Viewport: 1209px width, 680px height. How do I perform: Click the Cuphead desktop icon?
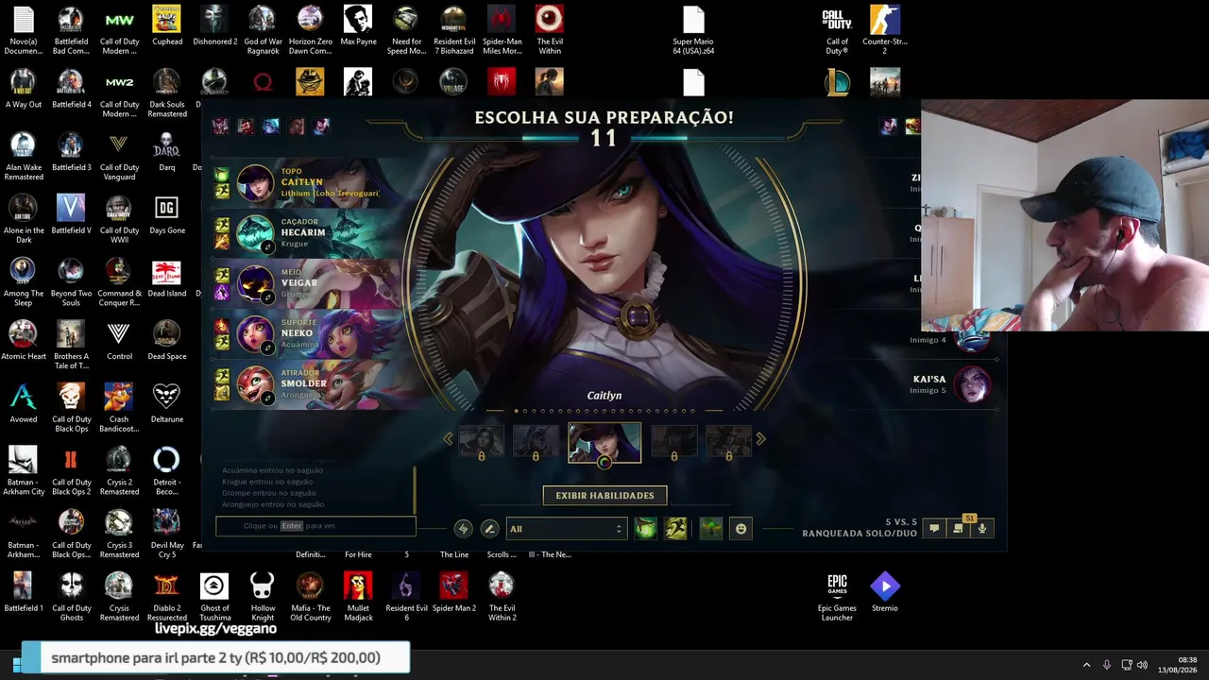(x=167, y=26)
